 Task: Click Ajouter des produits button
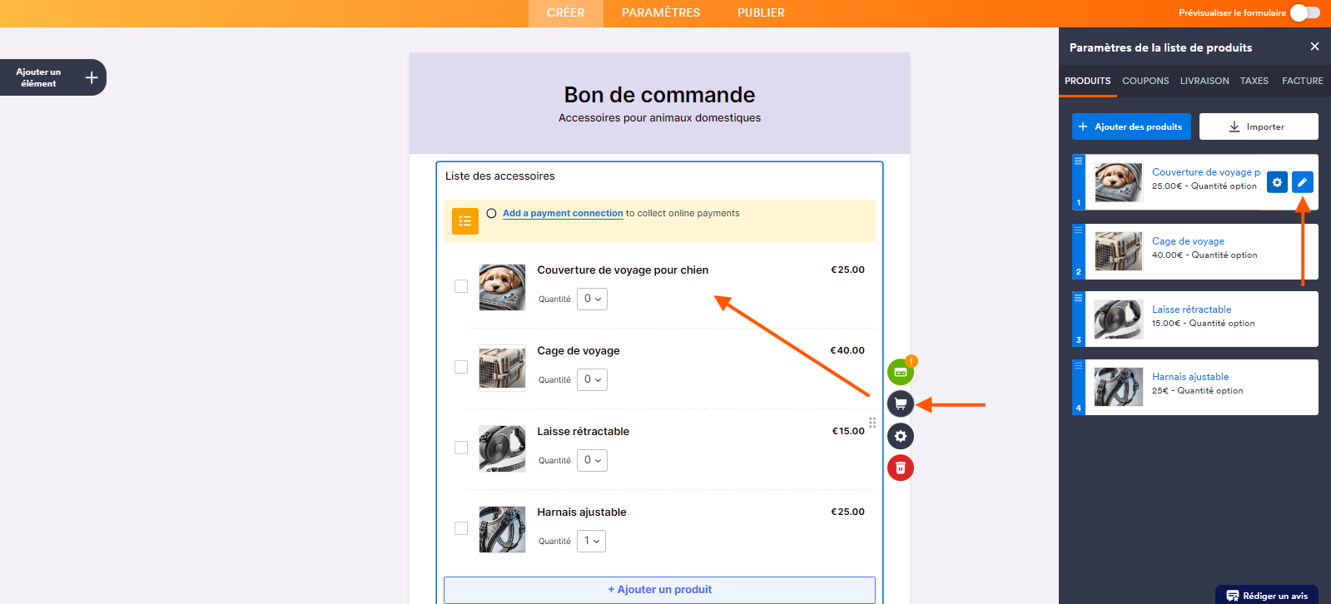coord(1131,126)
